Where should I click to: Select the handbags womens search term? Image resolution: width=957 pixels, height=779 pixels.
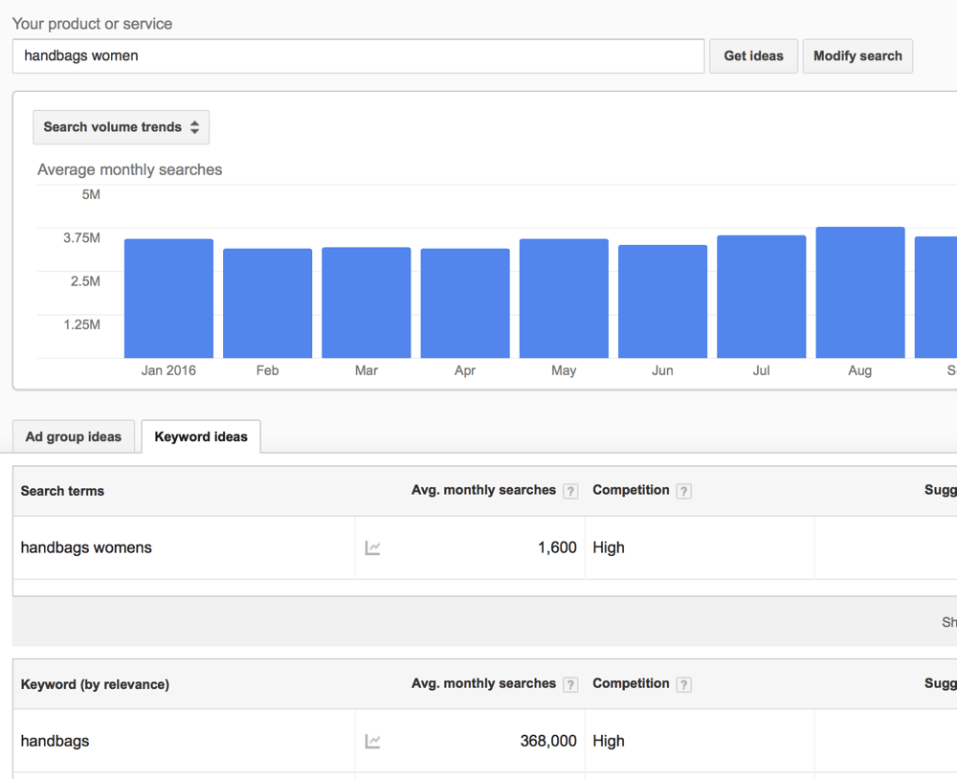pos(86,548)
